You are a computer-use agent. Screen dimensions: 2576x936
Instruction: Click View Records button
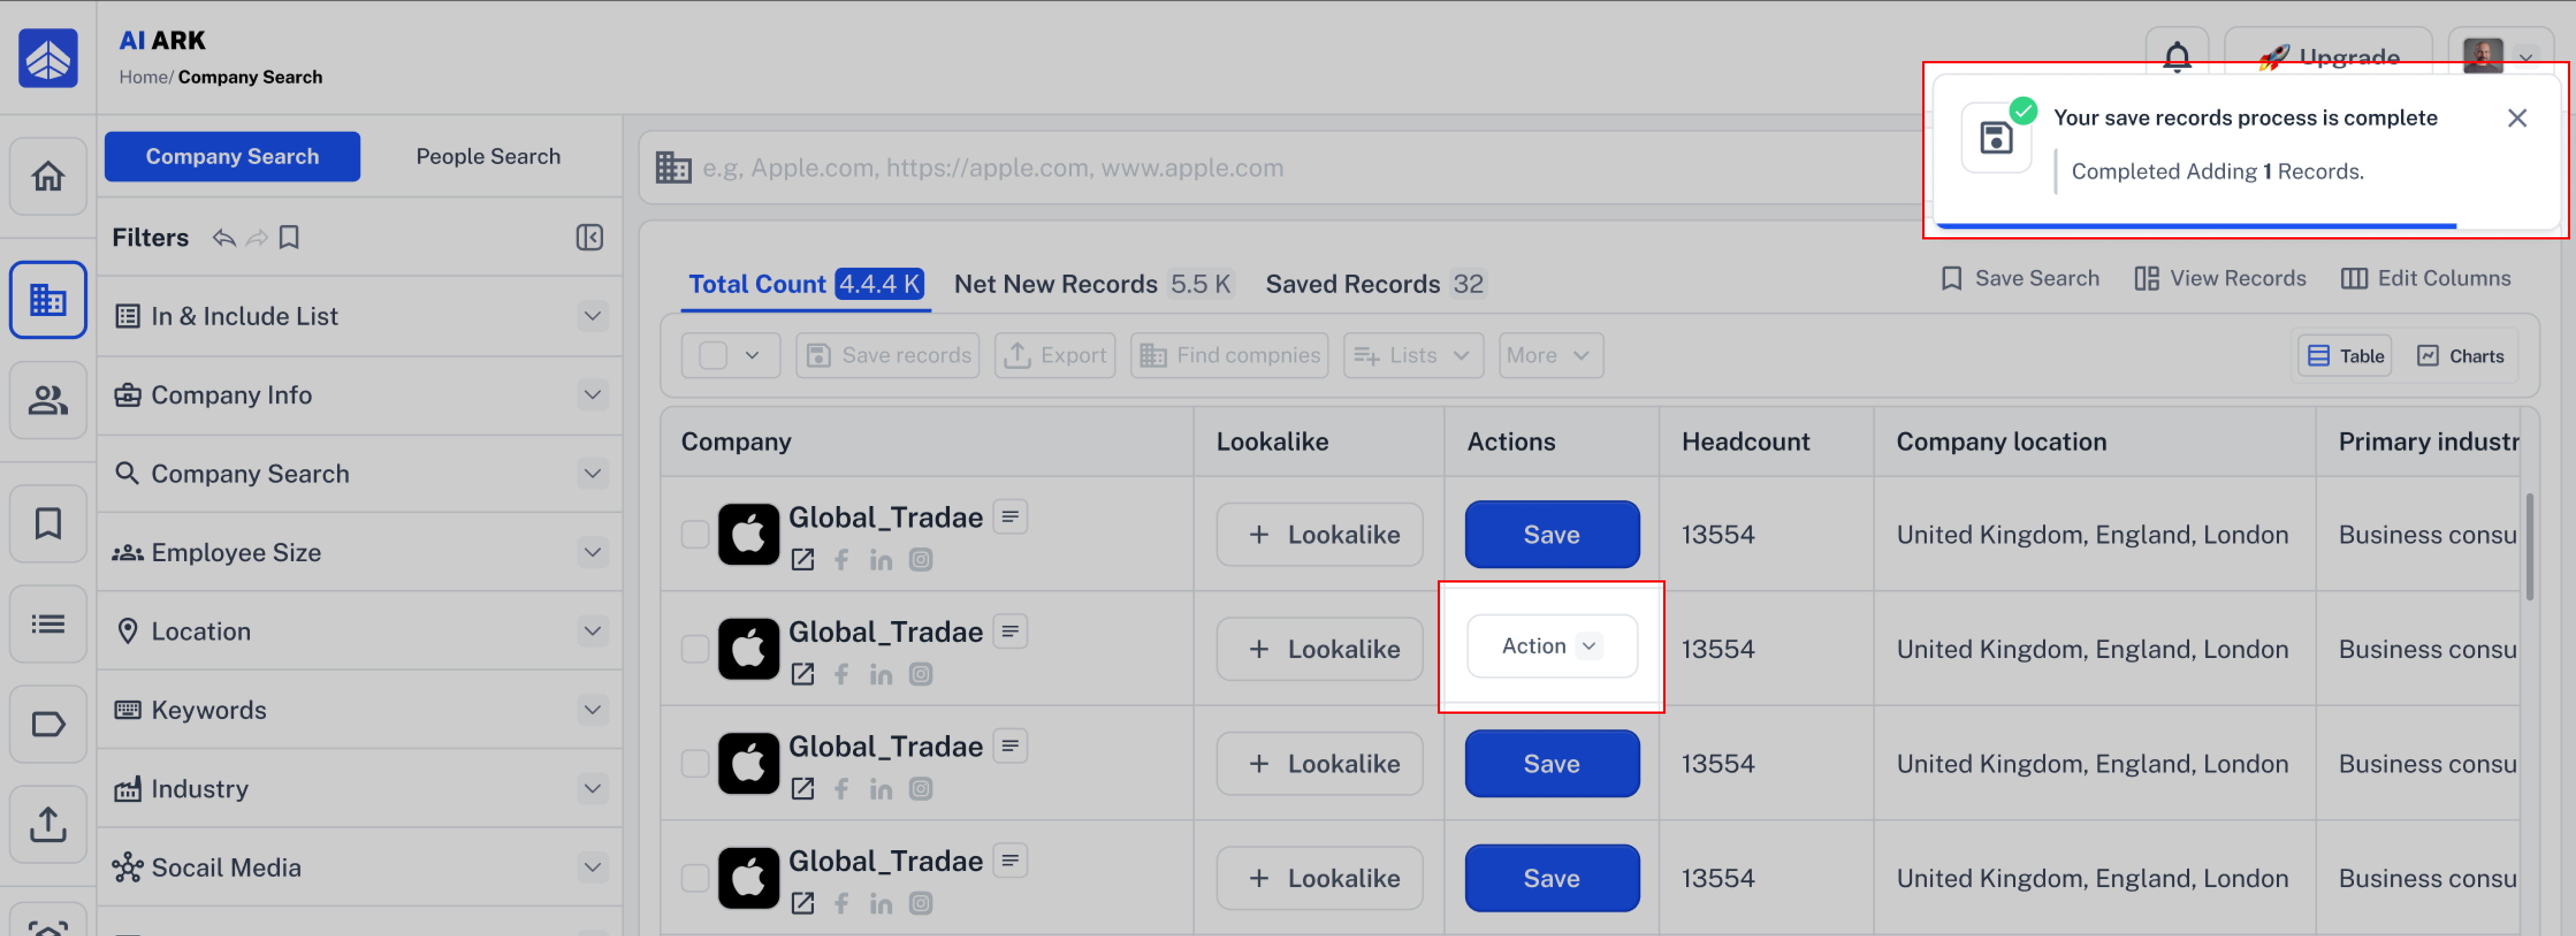2219,278
